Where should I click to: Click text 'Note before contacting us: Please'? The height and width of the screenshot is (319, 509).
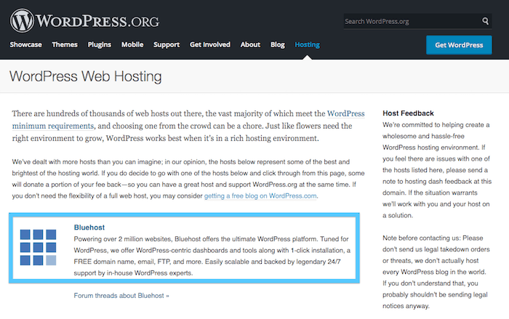(x=433, y=238)
